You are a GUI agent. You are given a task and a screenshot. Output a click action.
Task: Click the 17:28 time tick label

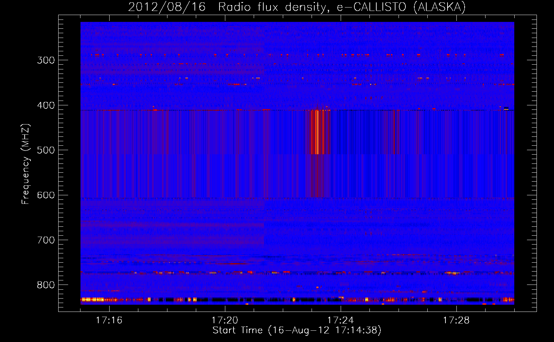coord(456,320)
